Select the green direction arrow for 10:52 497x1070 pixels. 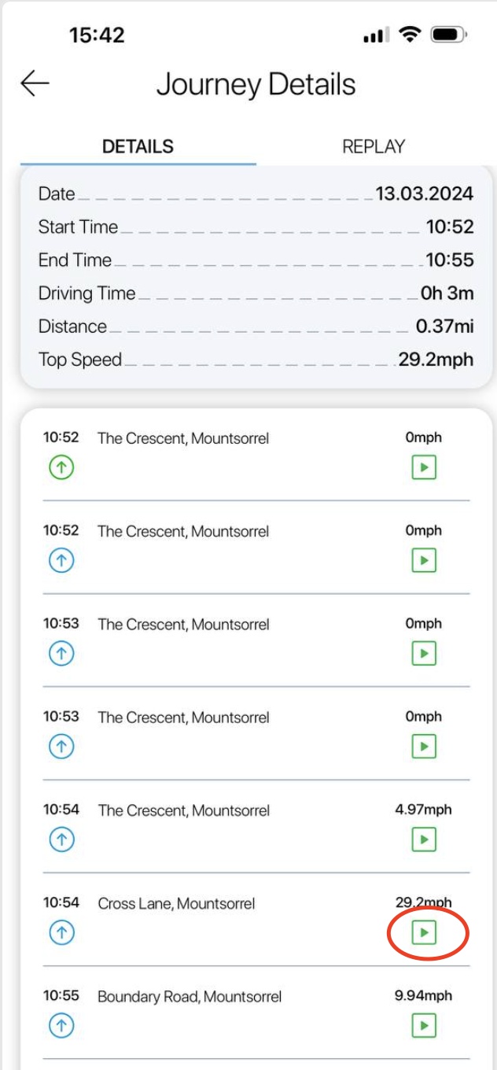pos(61,467)
